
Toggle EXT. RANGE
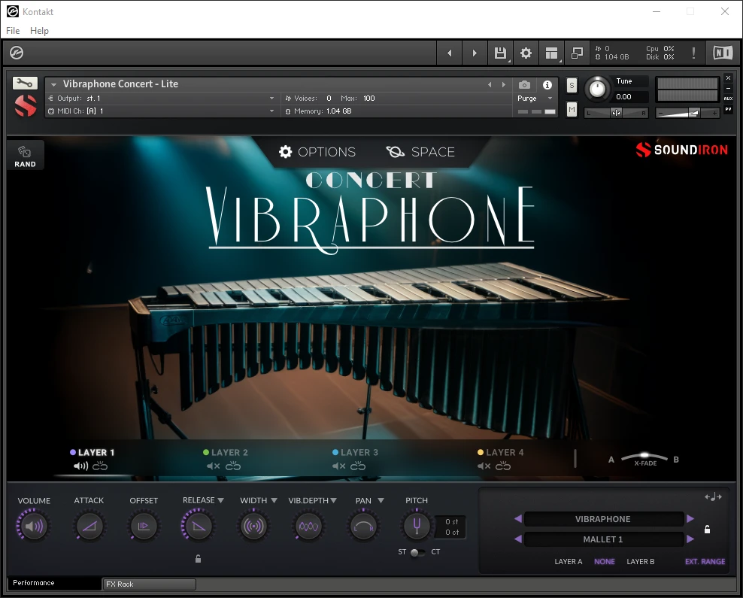[x=705, y=561]
